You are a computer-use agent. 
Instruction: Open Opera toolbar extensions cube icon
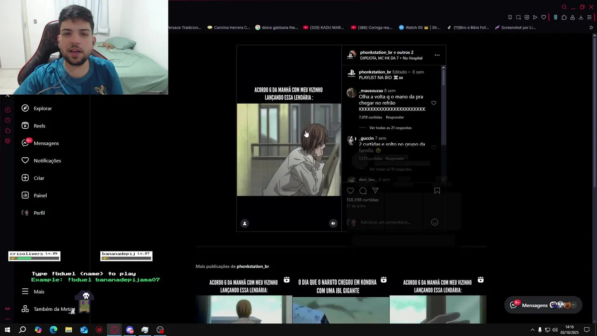click(x=564, y=17)
